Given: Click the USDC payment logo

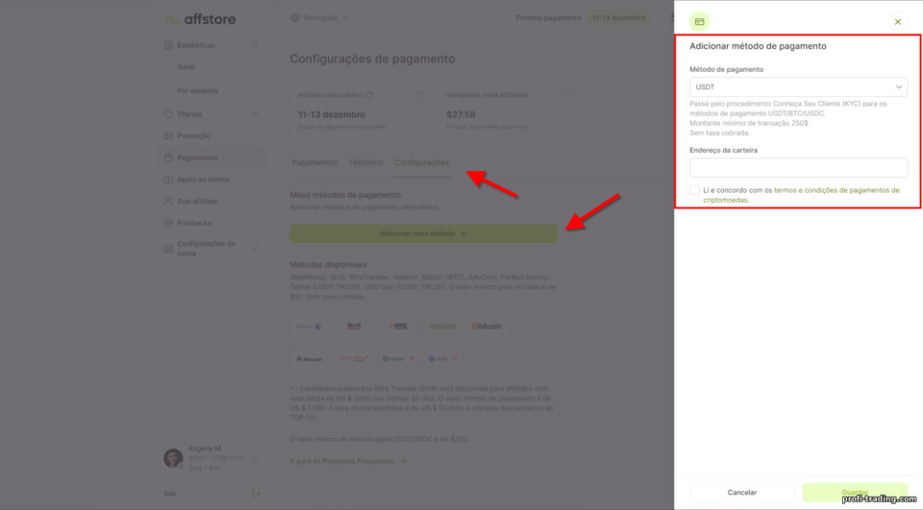Looking at the screenshot, I should coord(442,358).
